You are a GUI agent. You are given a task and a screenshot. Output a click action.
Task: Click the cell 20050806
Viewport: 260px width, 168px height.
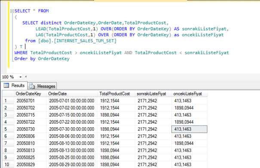pyautogui.click(x=30, y=136)
